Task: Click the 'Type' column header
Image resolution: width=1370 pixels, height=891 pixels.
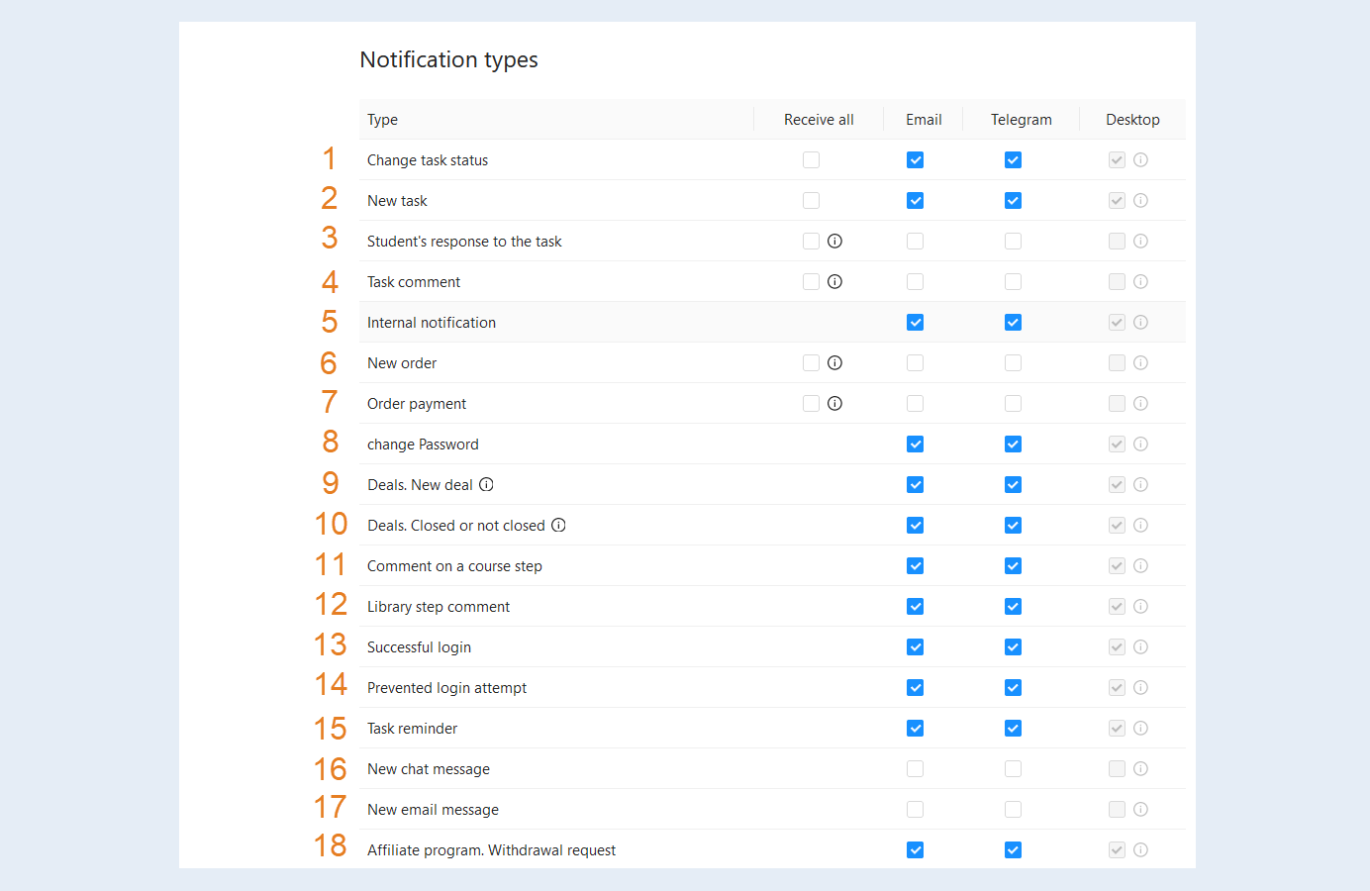Action: pyautogui.click(x=382, y=120)
